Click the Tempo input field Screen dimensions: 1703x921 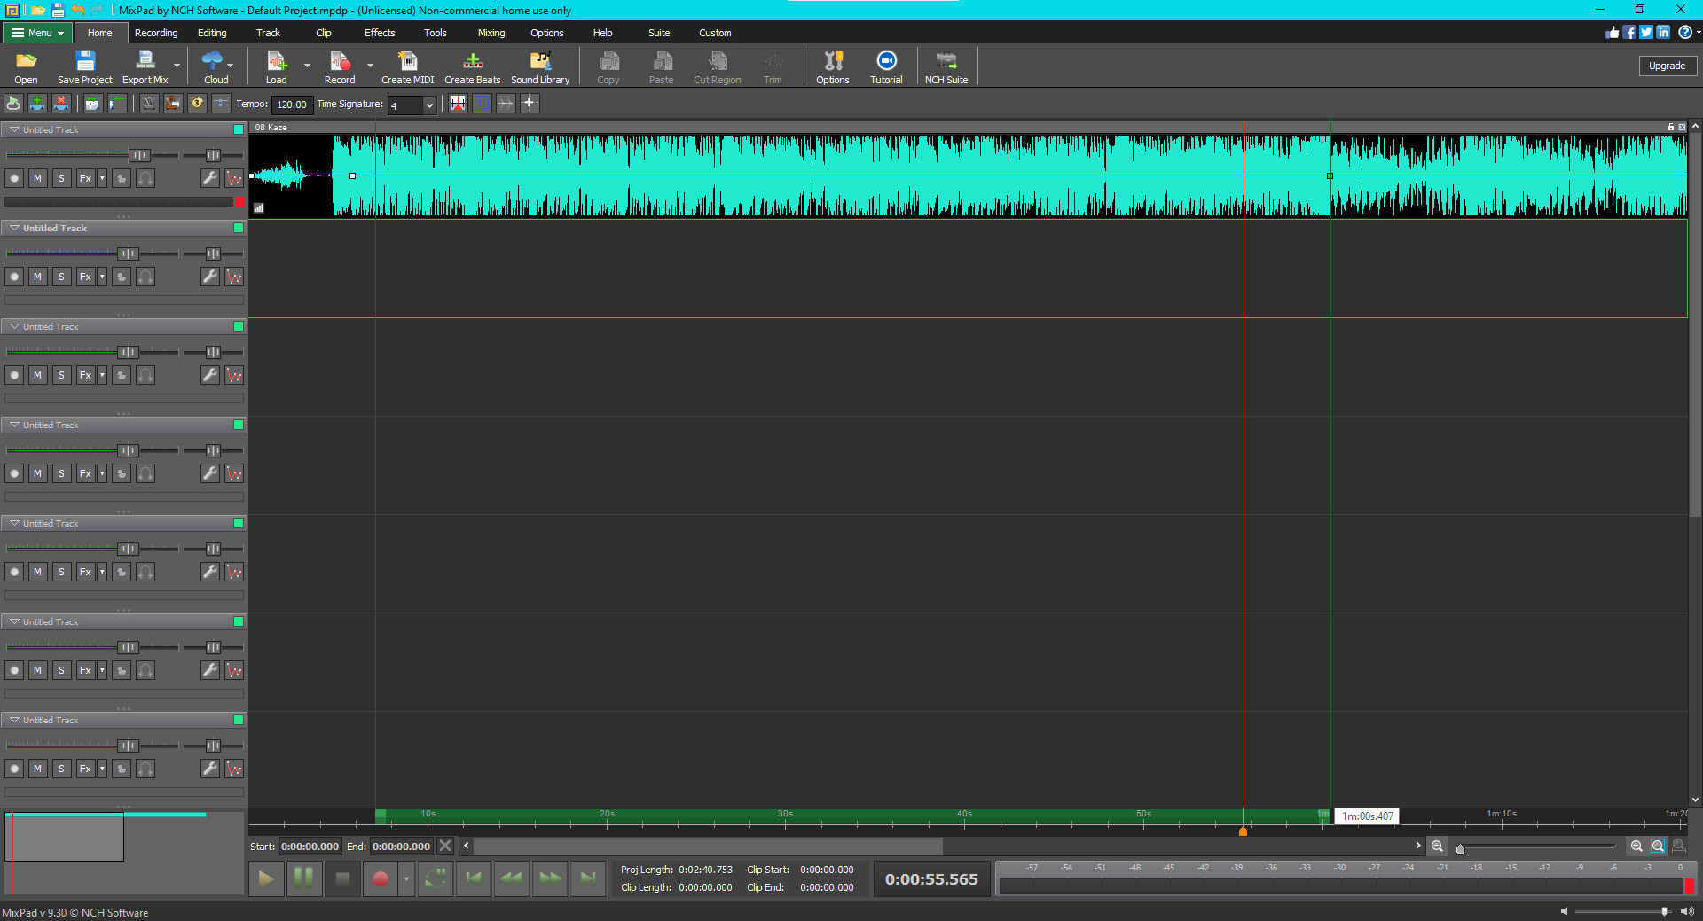[x=291, y=105]
